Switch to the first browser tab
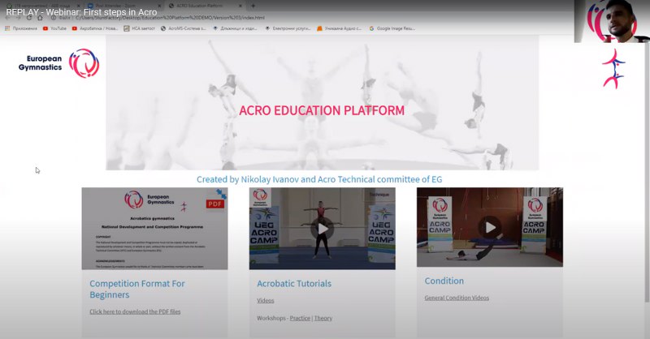This screenshot has width=650, height=339. pyautogui.click(x=41, y=6)
